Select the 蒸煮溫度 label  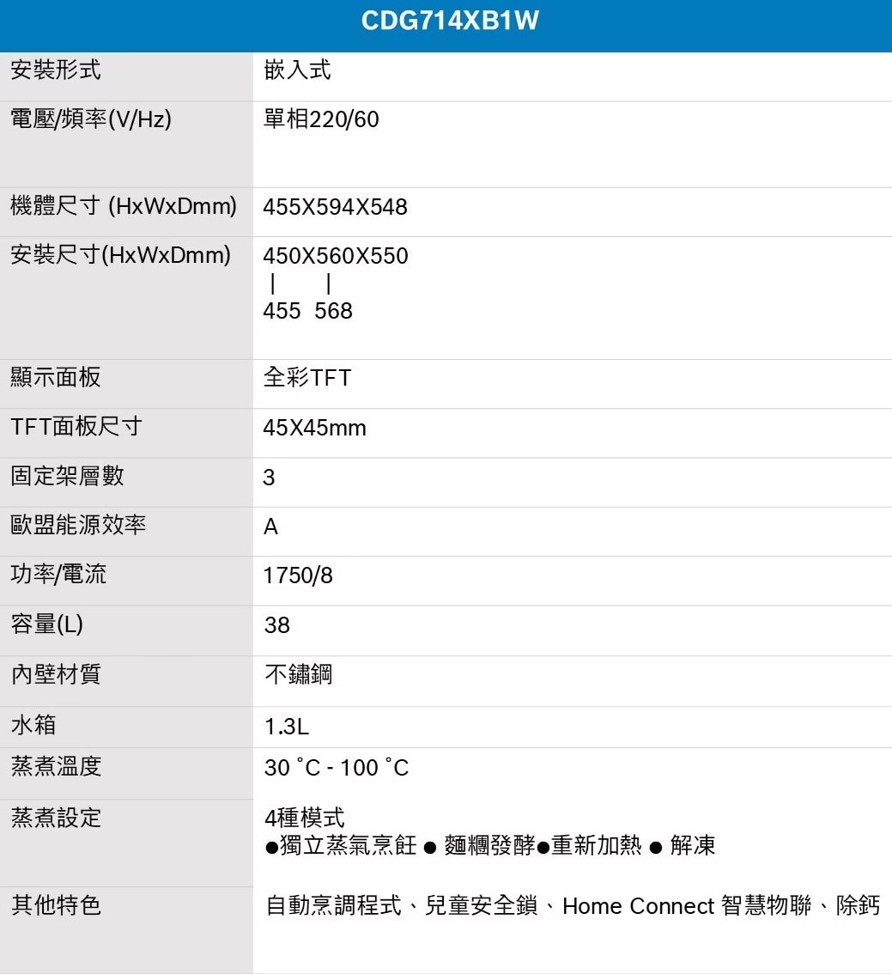[56, 766]
